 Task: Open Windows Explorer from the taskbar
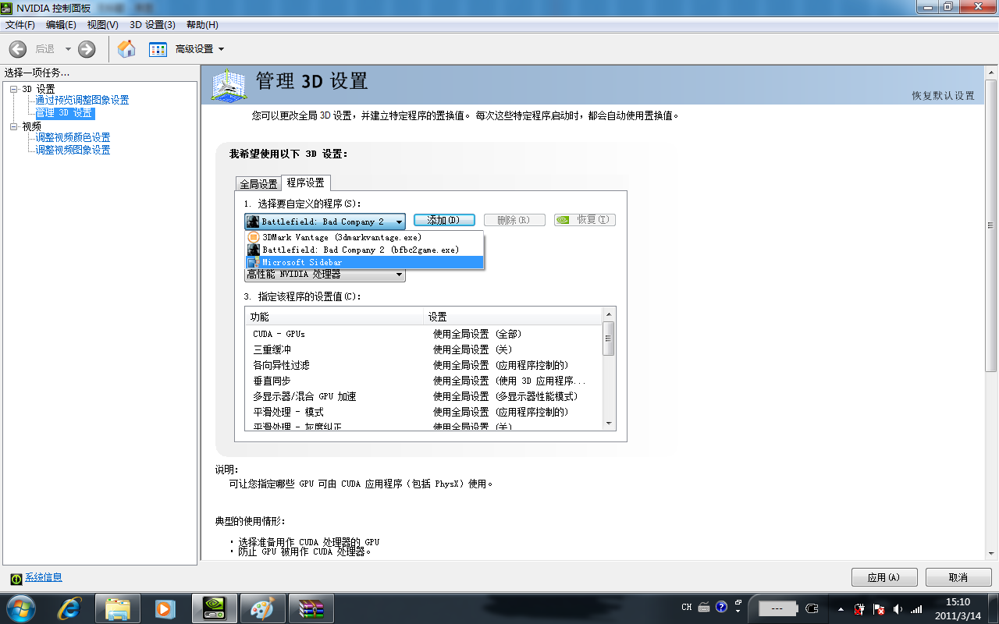pyautogui.click(x=117, y=608)
